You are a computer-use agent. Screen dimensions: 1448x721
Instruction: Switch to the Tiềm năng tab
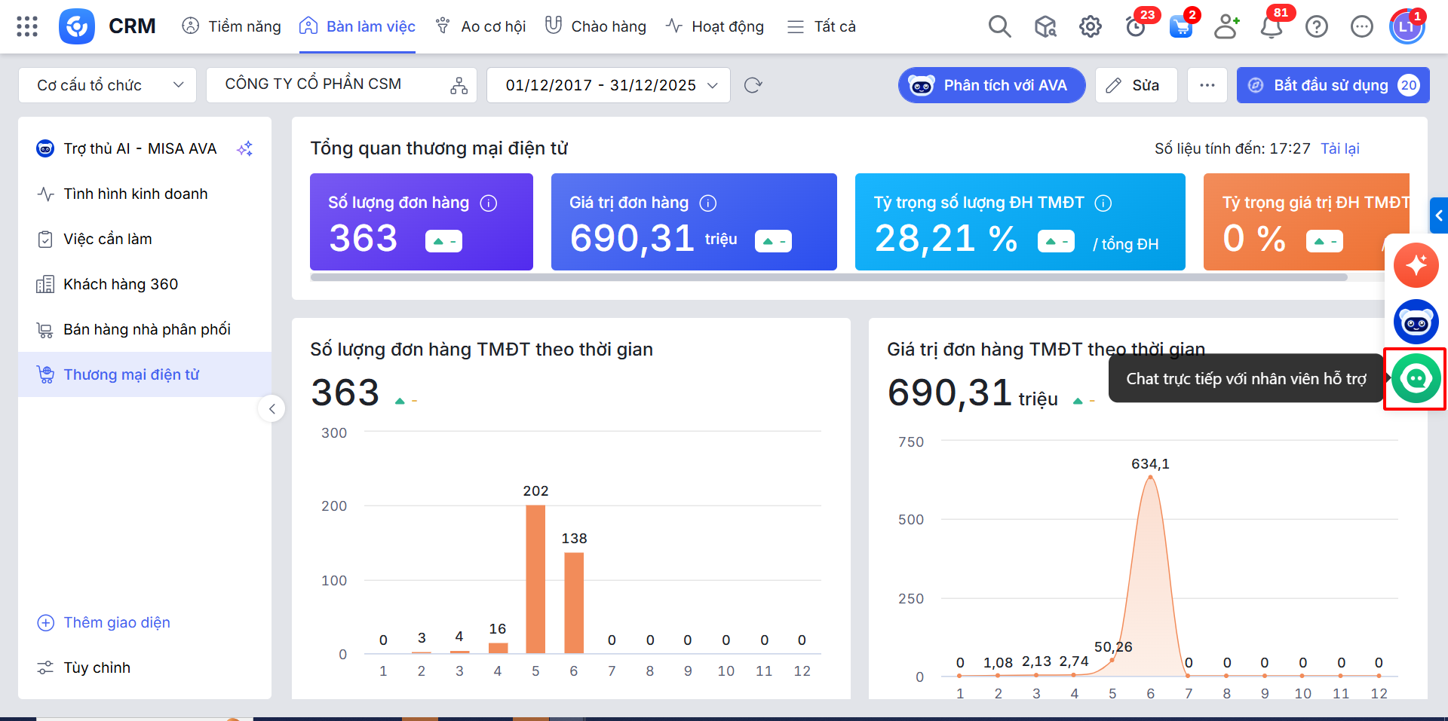point(231,26)
